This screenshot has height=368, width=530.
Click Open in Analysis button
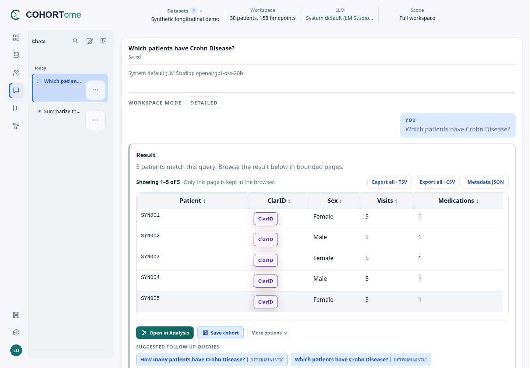click(x=165, y=333)
